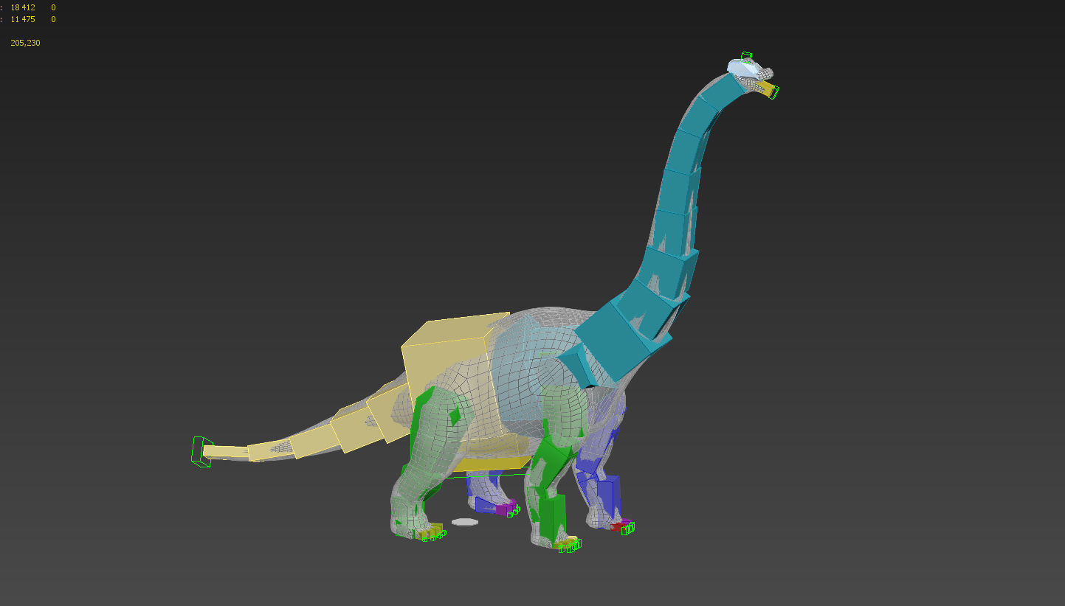The width and height of the screenshot is (1065, 606).
Task: Select the solid blue lower front leg bone
Action: click(608, 498)
